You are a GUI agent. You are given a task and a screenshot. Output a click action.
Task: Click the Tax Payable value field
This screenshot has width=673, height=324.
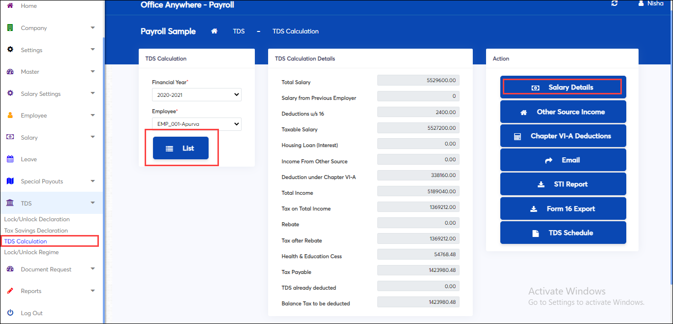418,270
